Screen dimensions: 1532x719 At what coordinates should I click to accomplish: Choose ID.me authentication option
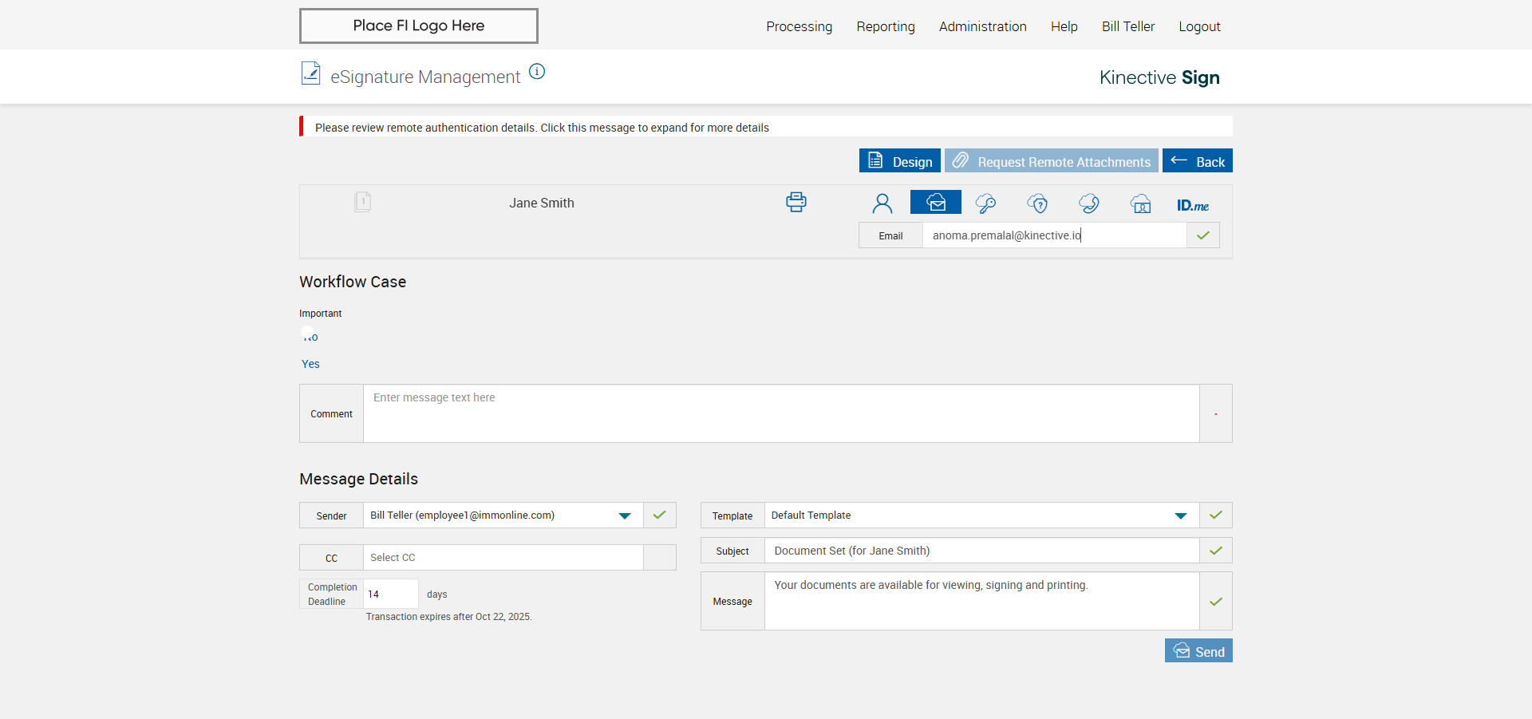[1192, 205]
